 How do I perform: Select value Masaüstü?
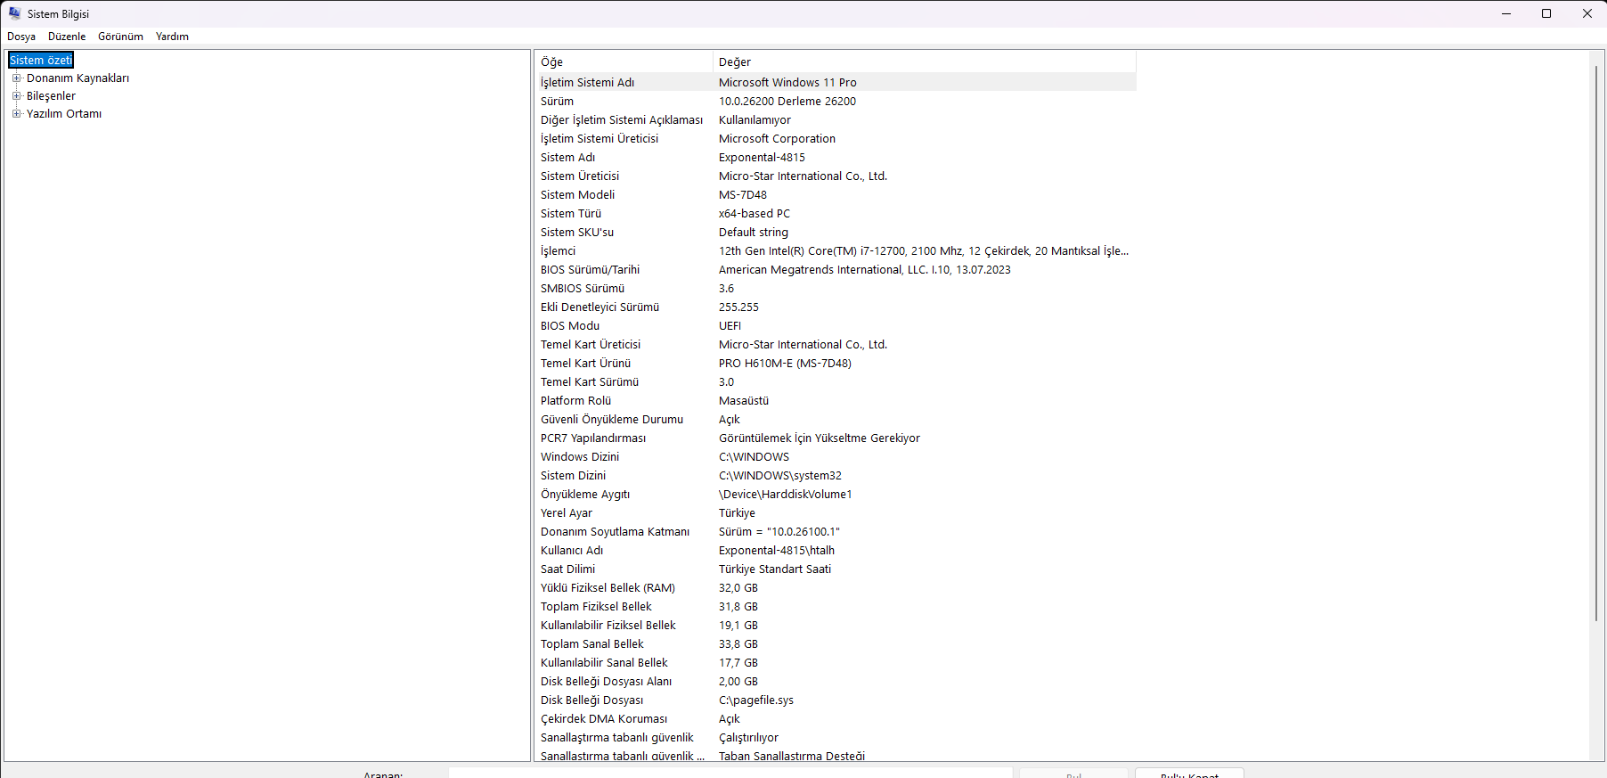pos(744,400)
